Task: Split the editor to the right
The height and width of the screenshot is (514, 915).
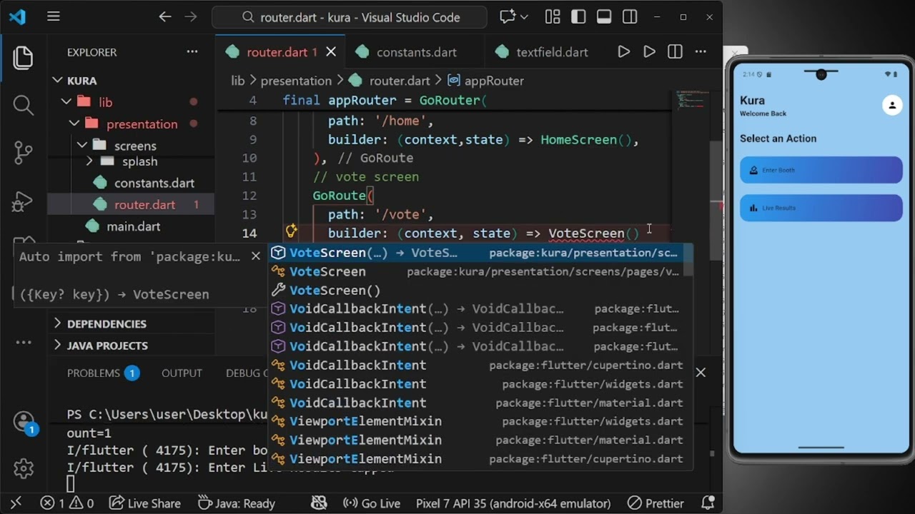Action: (675, 51)
